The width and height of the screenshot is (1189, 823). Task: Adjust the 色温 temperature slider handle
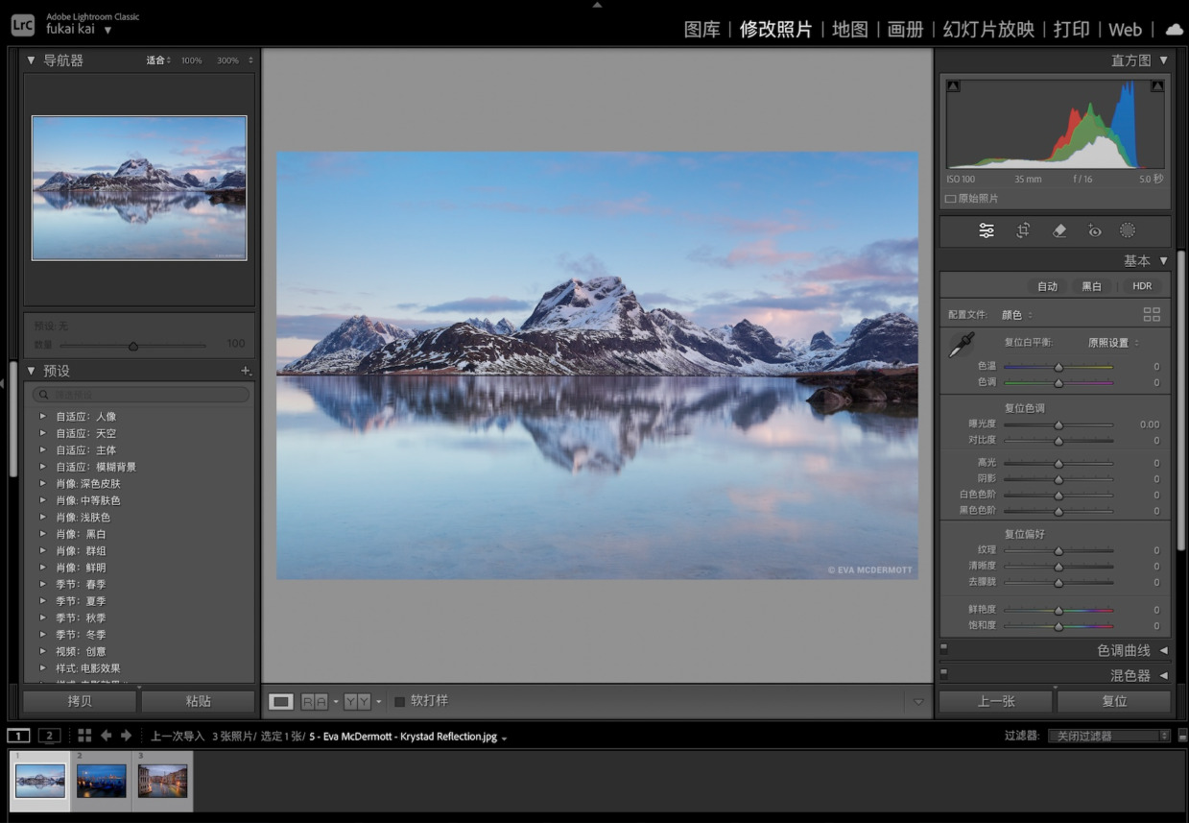click(x=1058, y=367)
